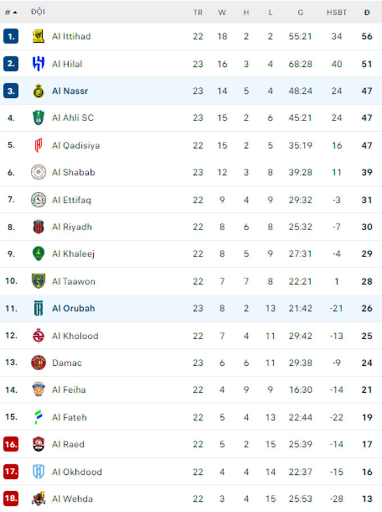The height and width of the screenshot is (512, 382).
Task: Sort table by rank number column
Action: pos(11,12)
